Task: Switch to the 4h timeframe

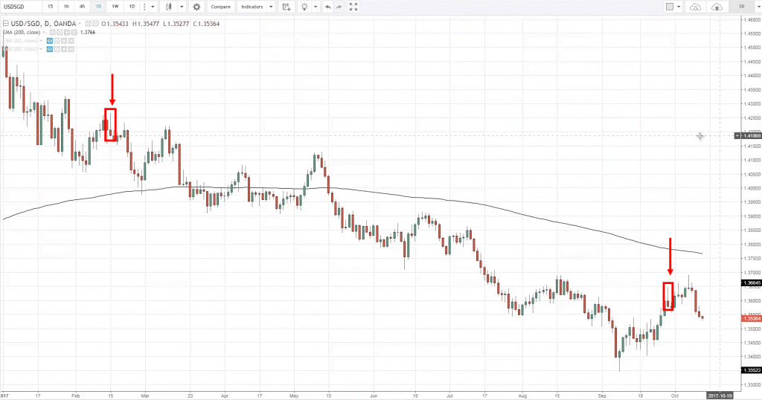Action: 82,7
